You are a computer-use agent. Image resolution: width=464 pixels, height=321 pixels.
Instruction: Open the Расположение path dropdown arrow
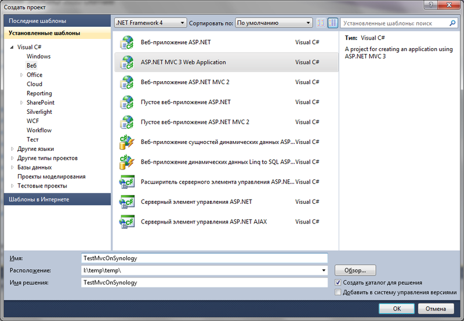[324, 270]
